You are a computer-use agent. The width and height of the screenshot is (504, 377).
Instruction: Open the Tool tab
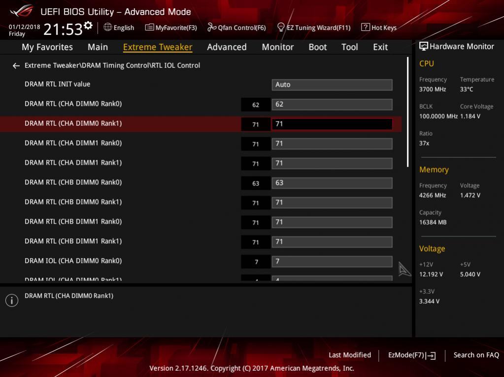[349, 47]
